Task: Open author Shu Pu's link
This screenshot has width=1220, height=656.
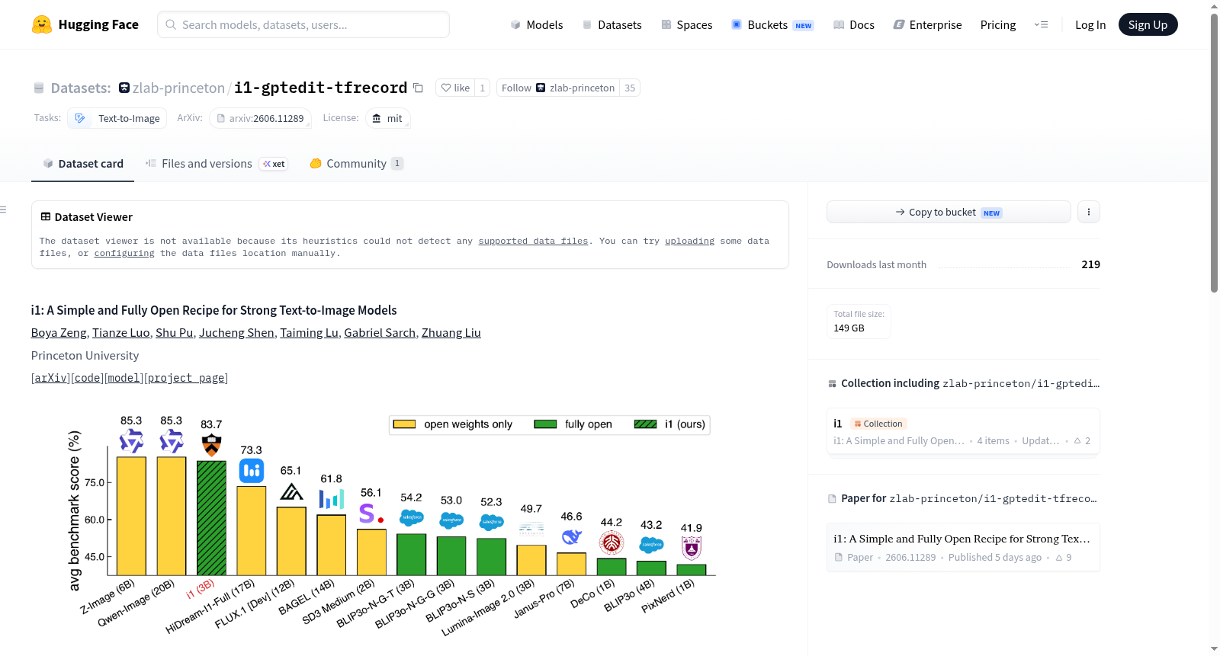Action: point(175,333)
